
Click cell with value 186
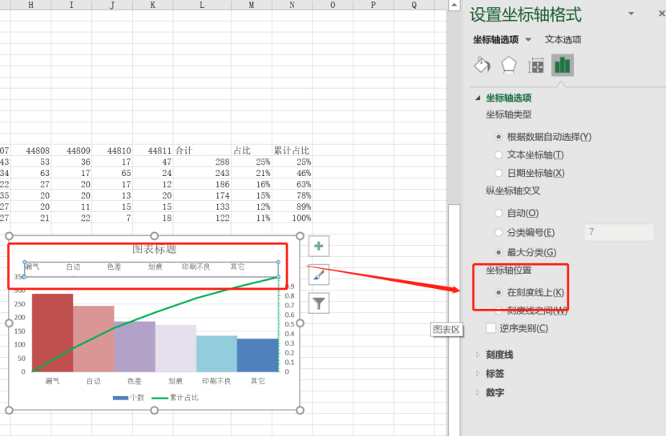[202, 184]
